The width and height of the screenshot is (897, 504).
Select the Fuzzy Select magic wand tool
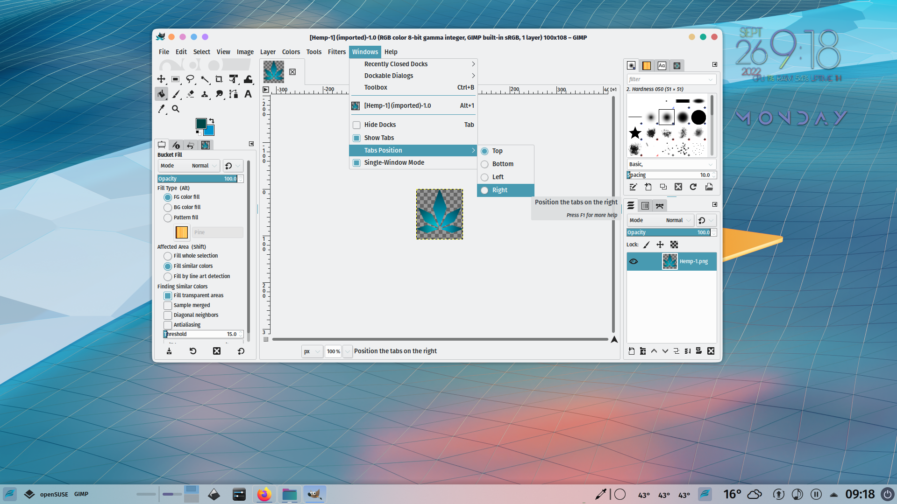205,79
